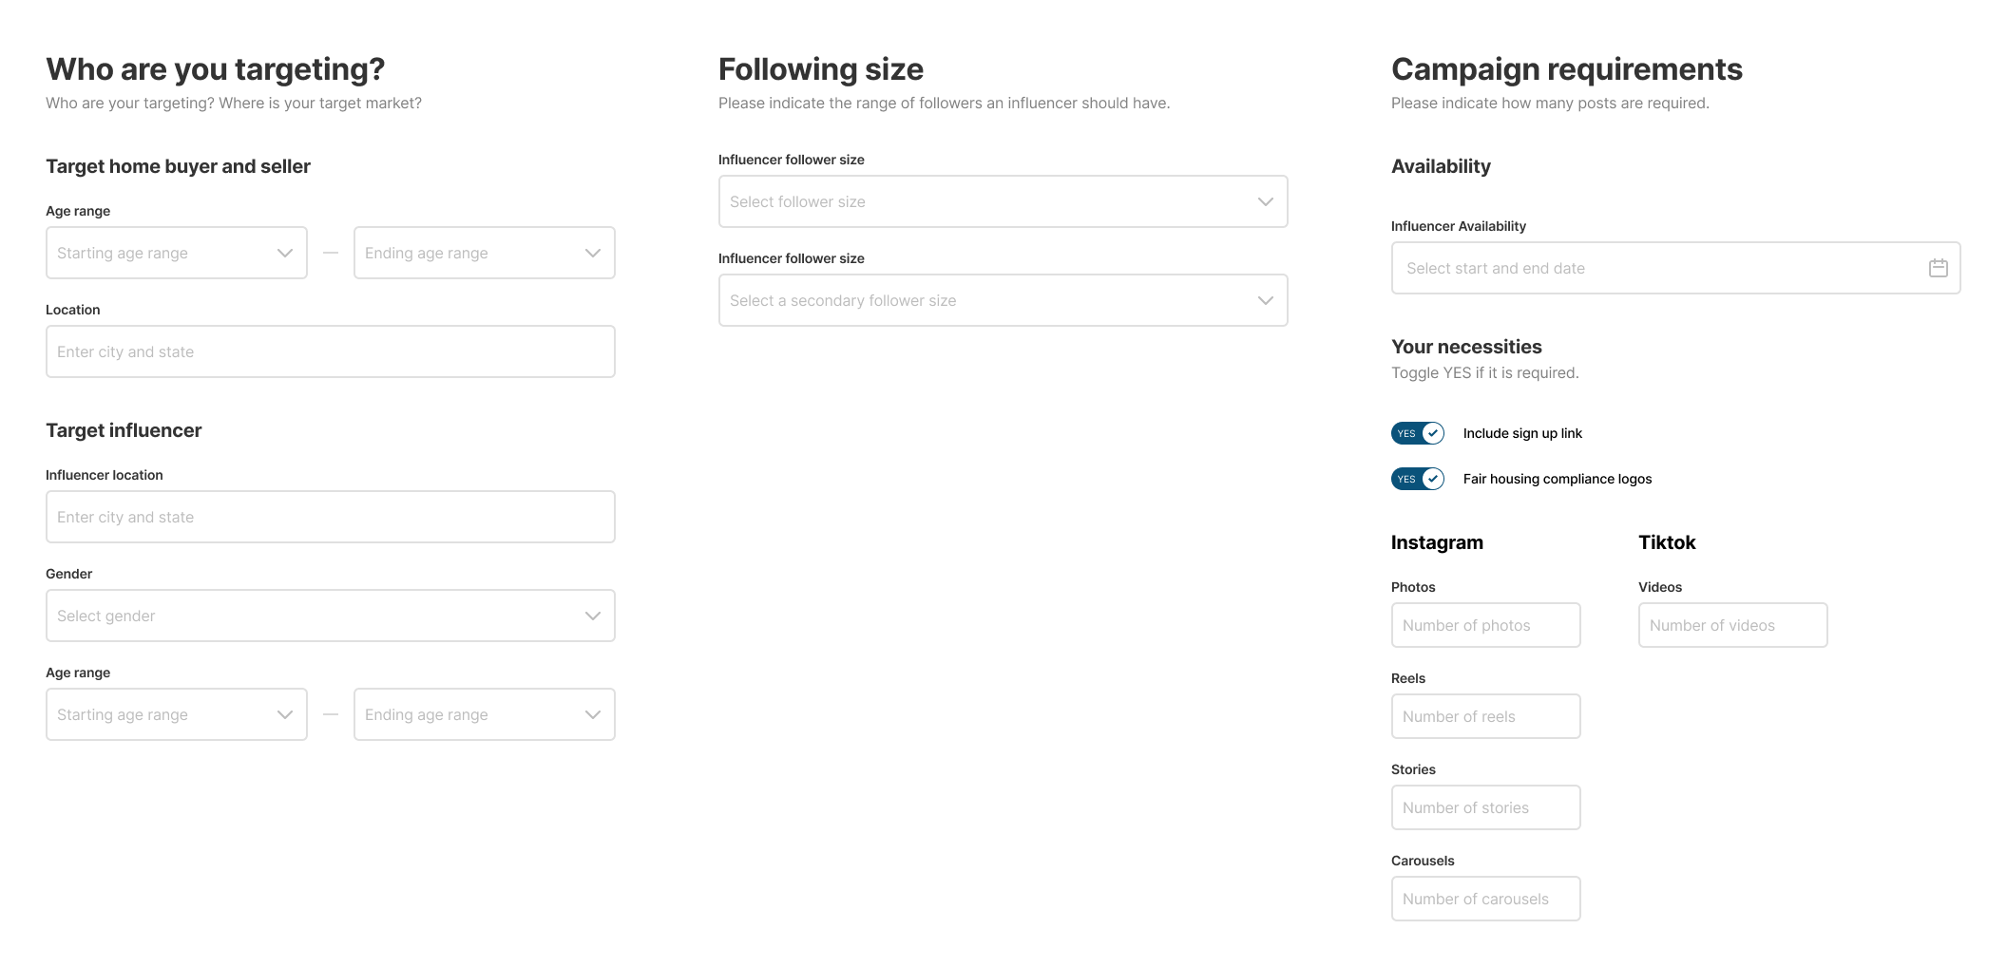The image size is (2007, 967).
Task: Disable Fair housing compliance logos toggle
Action: (x=1417, y=479)
